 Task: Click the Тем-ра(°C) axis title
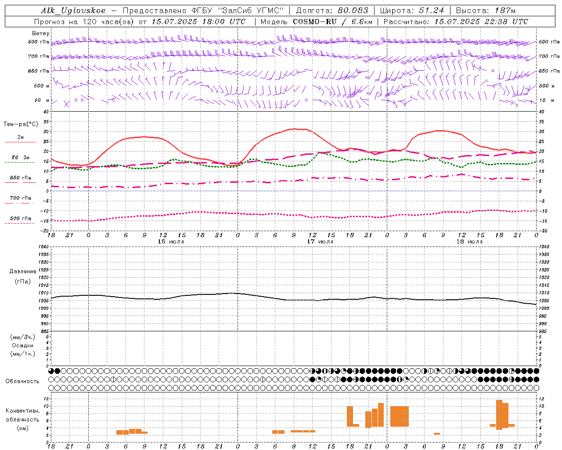[x=21, y=124]
